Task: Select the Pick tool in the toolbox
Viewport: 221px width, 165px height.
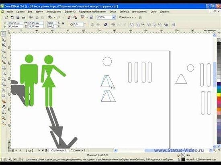Action: click(3, 34)
